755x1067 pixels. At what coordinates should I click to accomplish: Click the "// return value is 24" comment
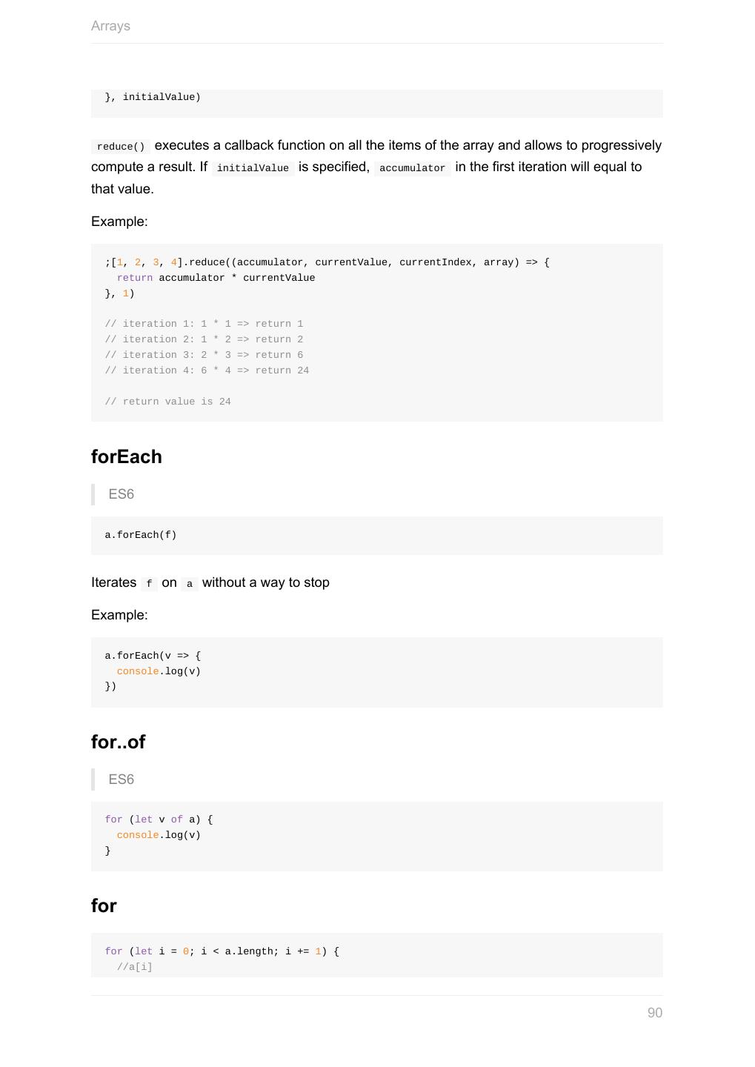tap(168, 402)
